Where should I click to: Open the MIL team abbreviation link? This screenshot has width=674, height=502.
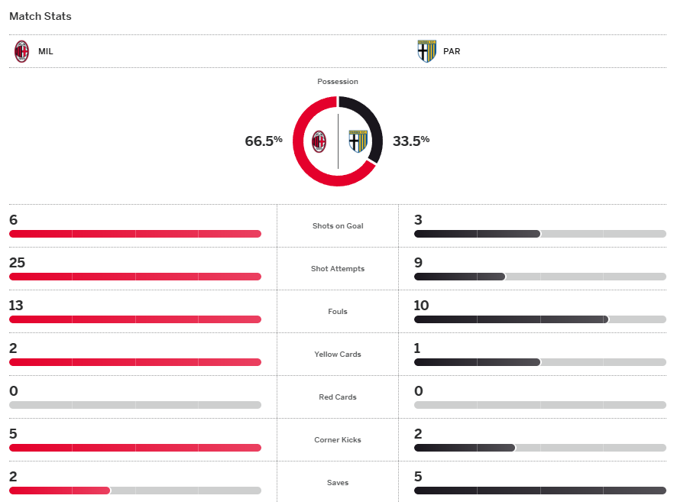pyautogui.click(x=46, y=52)
